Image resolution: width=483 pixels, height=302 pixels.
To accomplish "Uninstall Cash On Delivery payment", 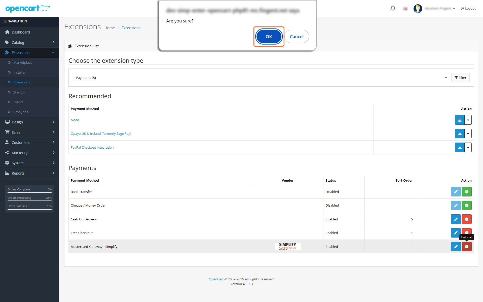I will click(x=467, y=219).
